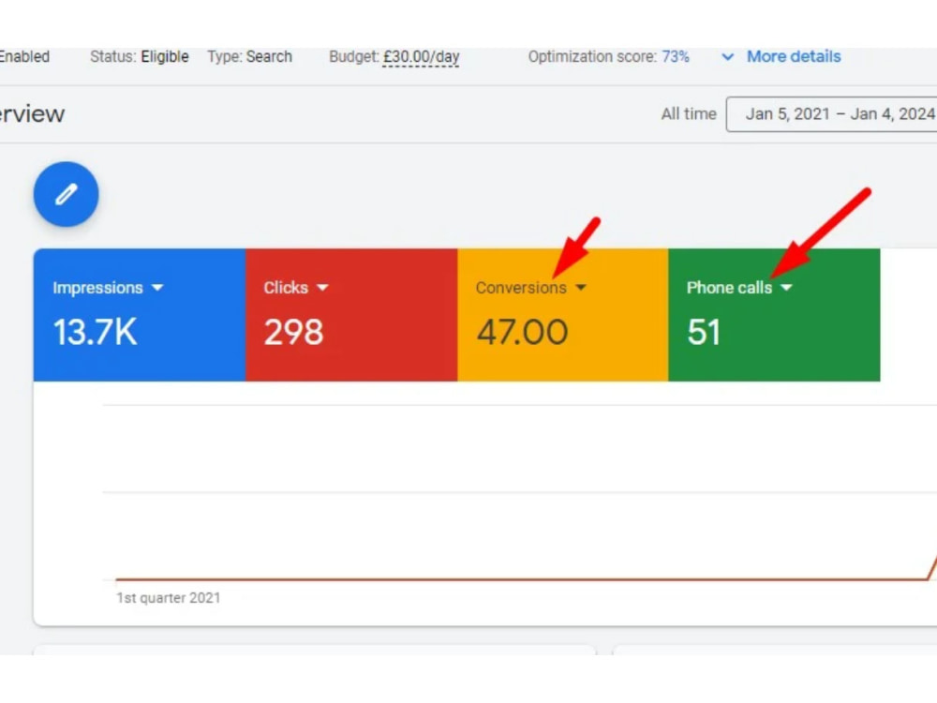Expand More details link
Image resolution: width=937 pixels, height=703 pixels.
(794, 57)
